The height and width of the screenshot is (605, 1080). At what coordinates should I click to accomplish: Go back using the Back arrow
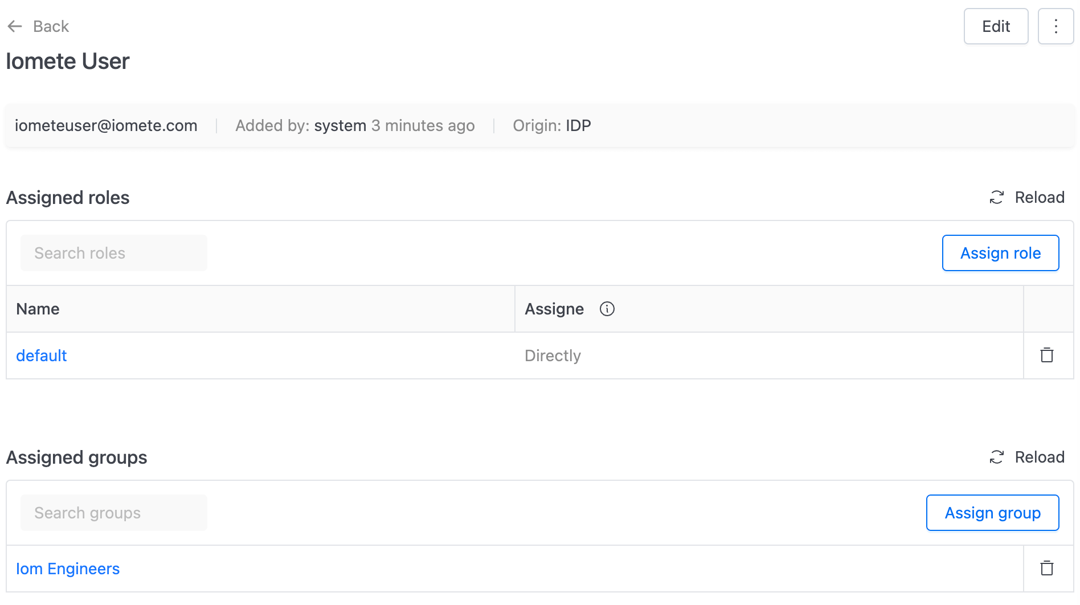(x=15, y=26)
